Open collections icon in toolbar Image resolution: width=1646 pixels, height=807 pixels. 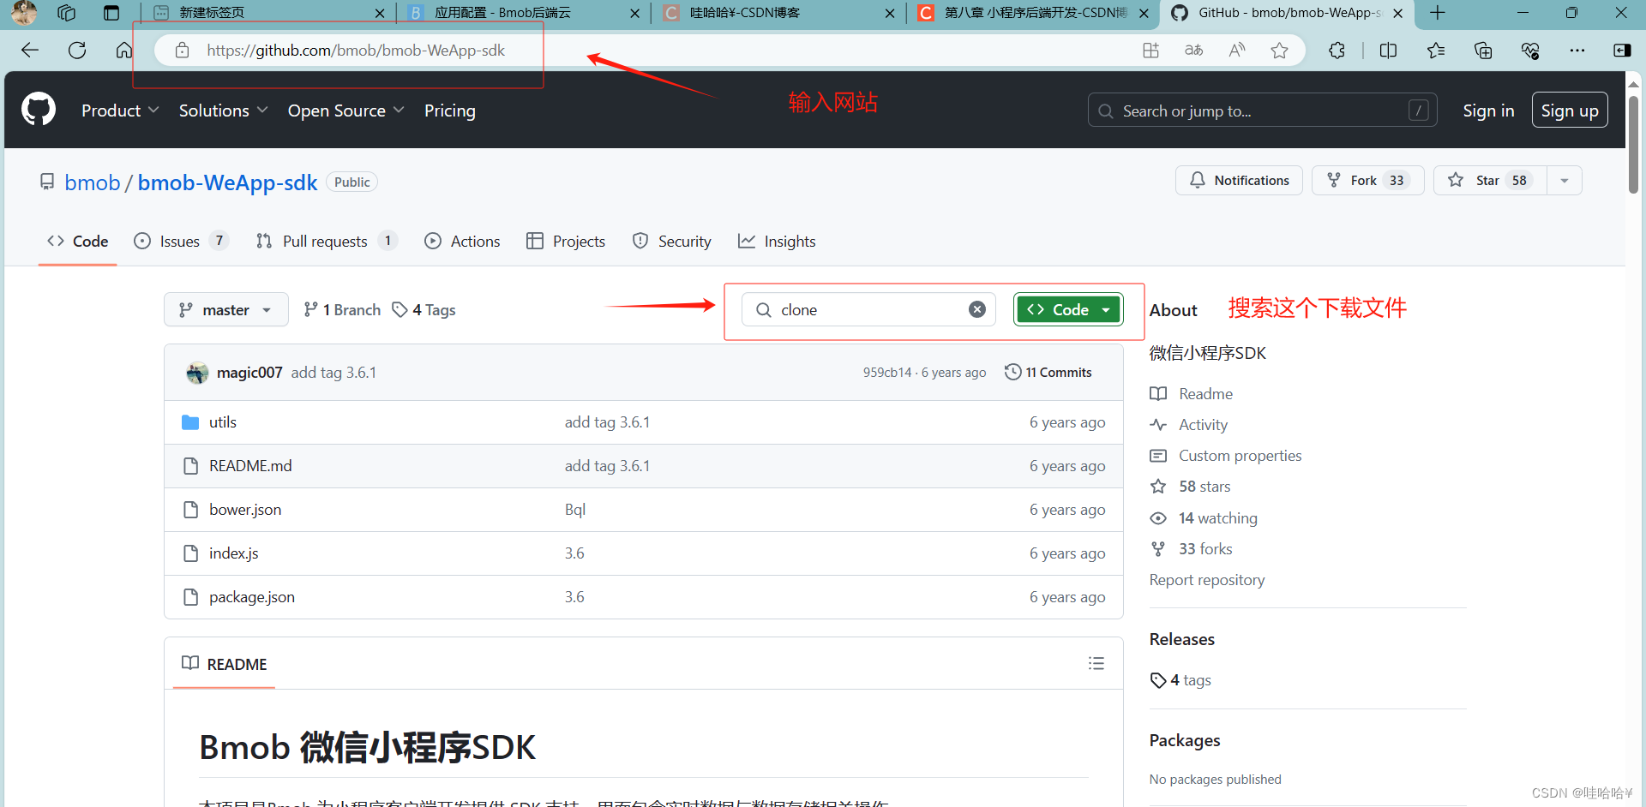pos(1483,51)
